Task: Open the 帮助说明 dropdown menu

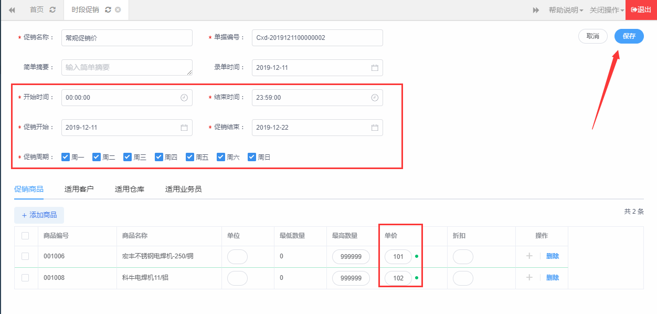Action: (x=566, y=10)
